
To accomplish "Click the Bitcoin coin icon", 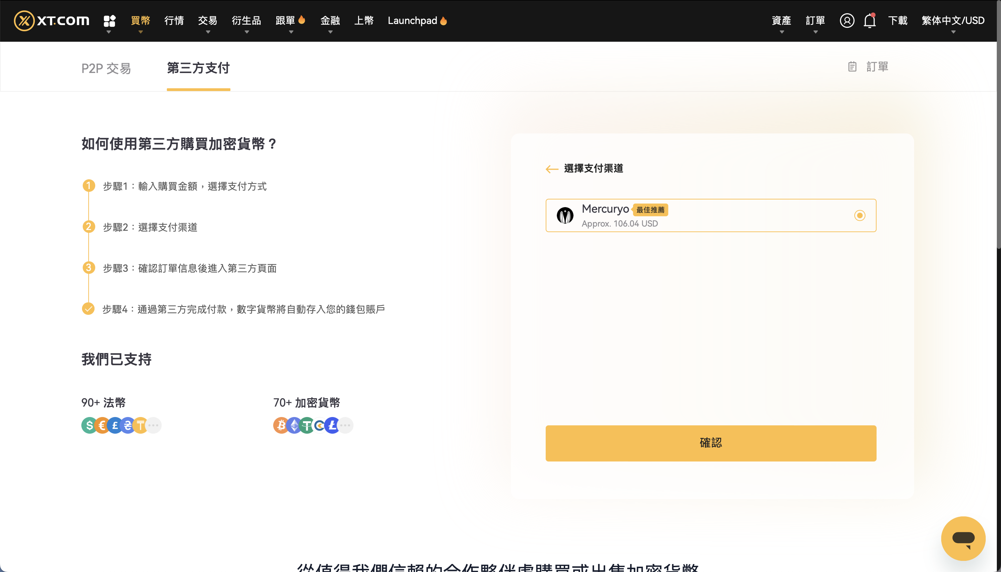I will tap(280, 425).
